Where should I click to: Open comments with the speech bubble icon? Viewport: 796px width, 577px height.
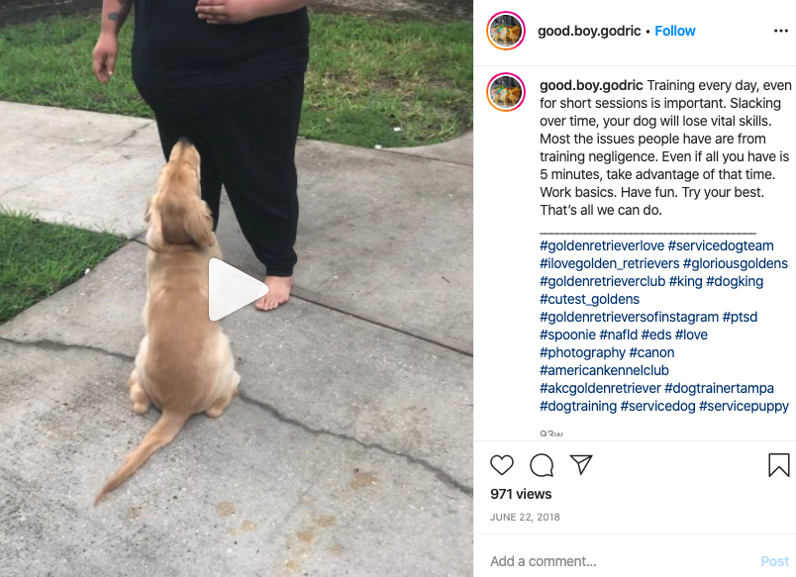[542, 465]
